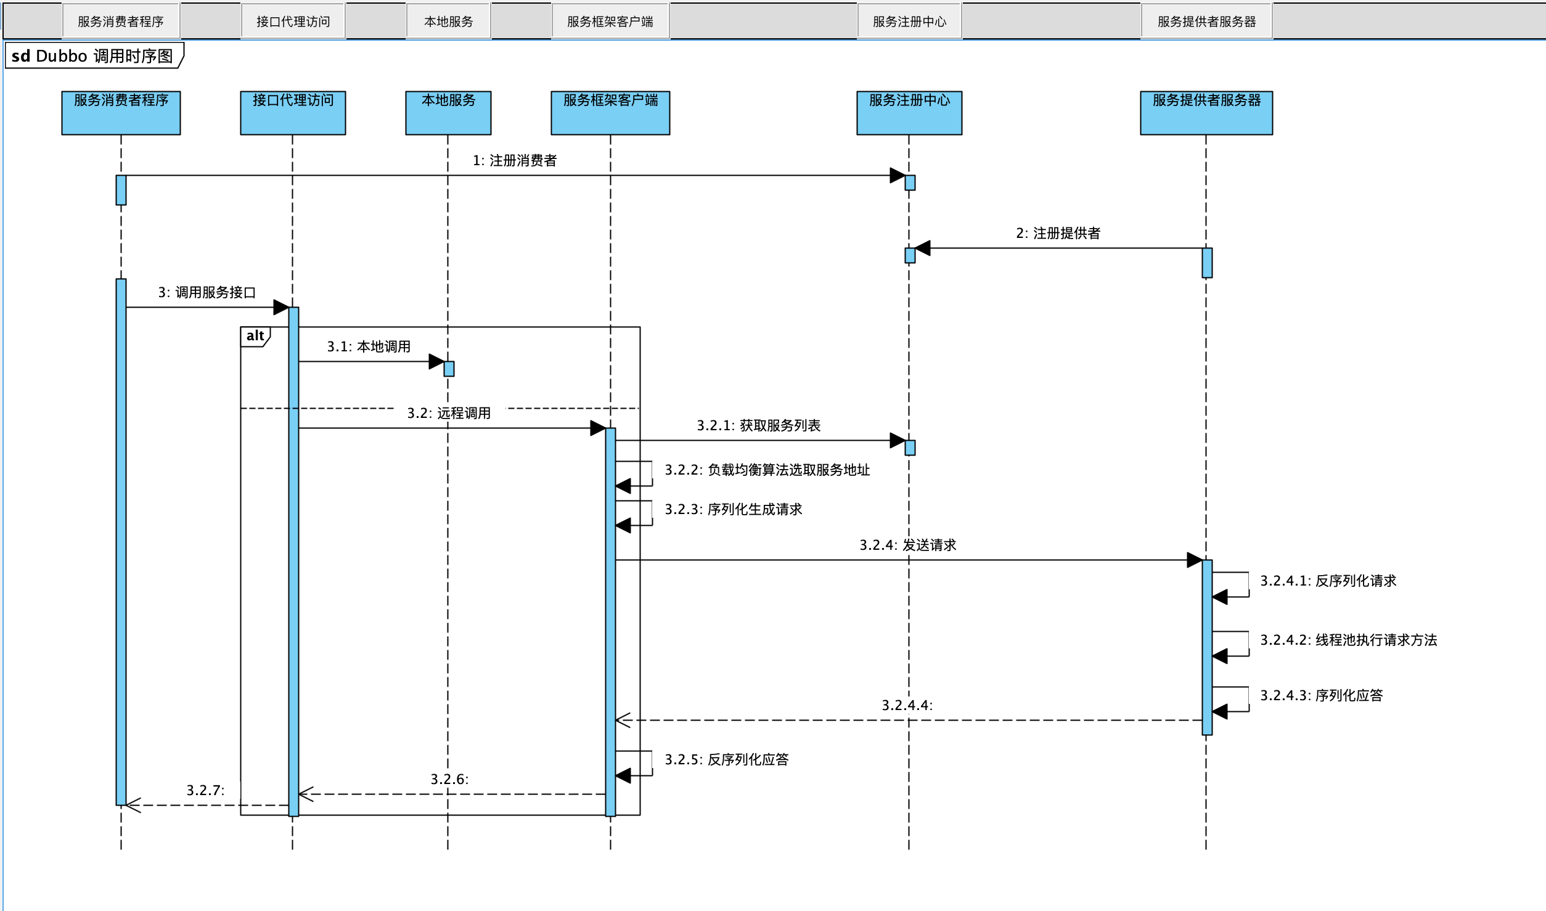Image resolution: width=1546 pixels, height=911 pixels.
Task: Click message label 3.2.5: 反序列化应答
Action: [726, 759]
